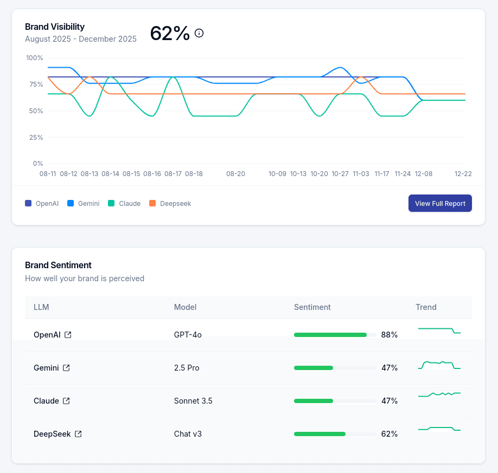Click the Sentiment column header
Screen dimensions: 498x473
(312, 307)
